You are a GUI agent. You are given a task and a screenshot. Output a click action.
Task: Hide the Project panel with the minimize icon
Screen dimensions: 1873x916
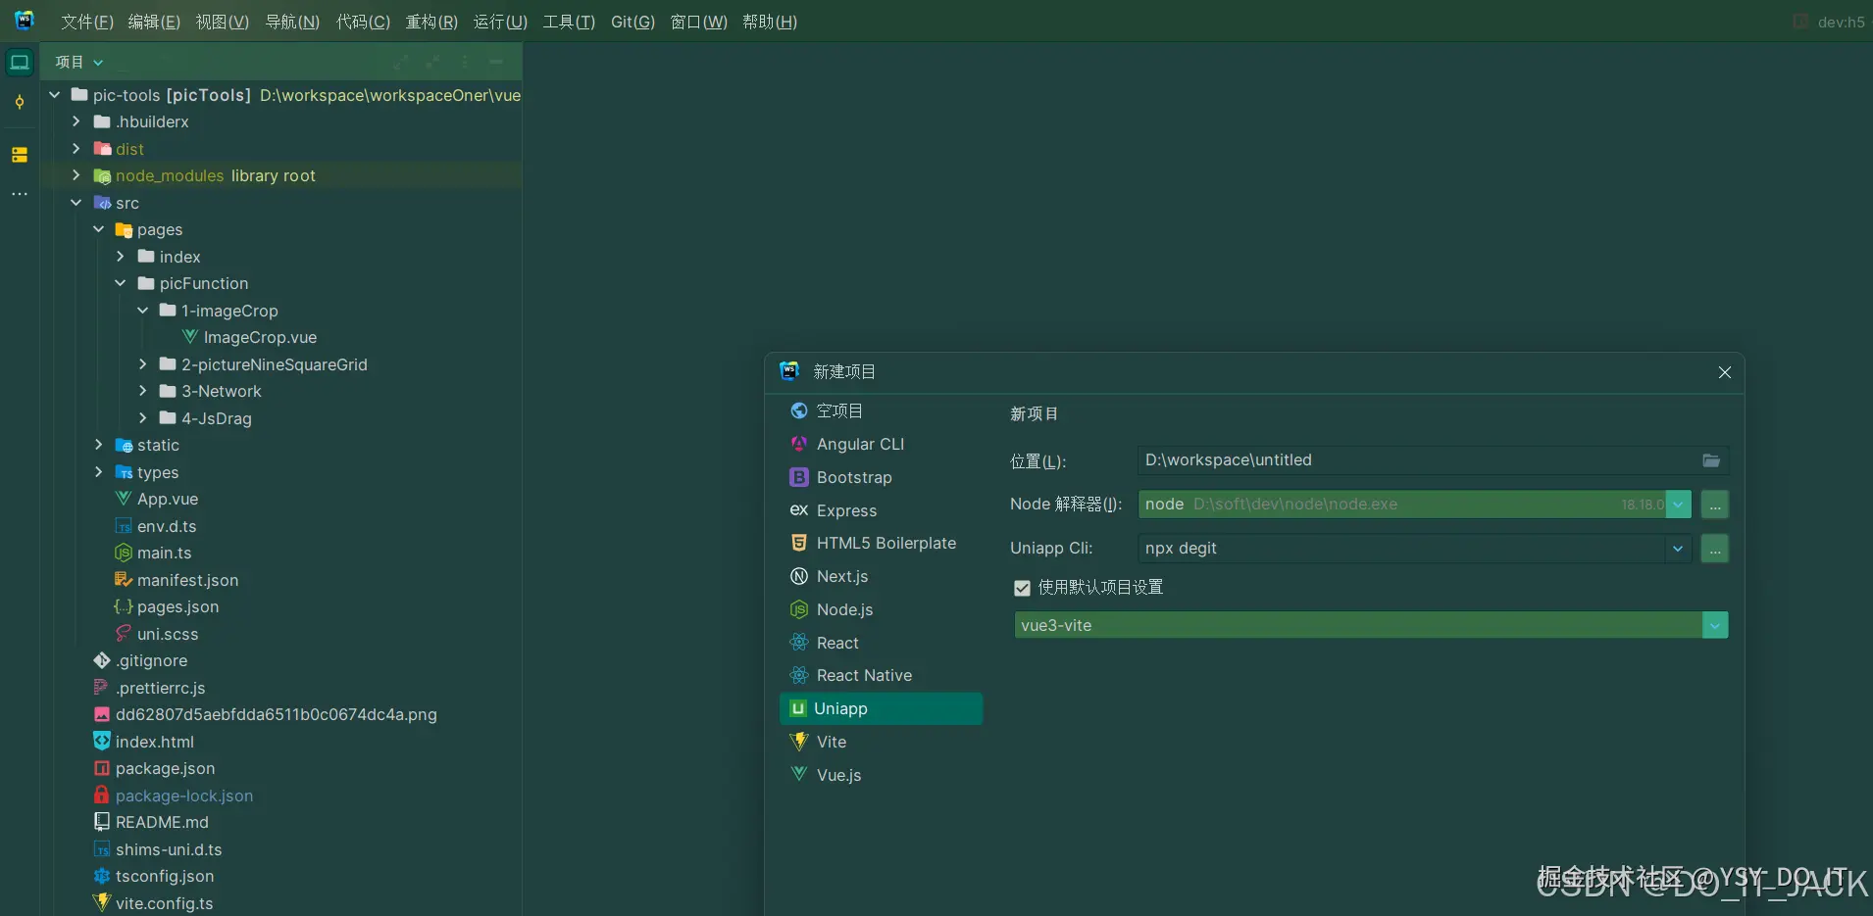click(x=496, y=63)
